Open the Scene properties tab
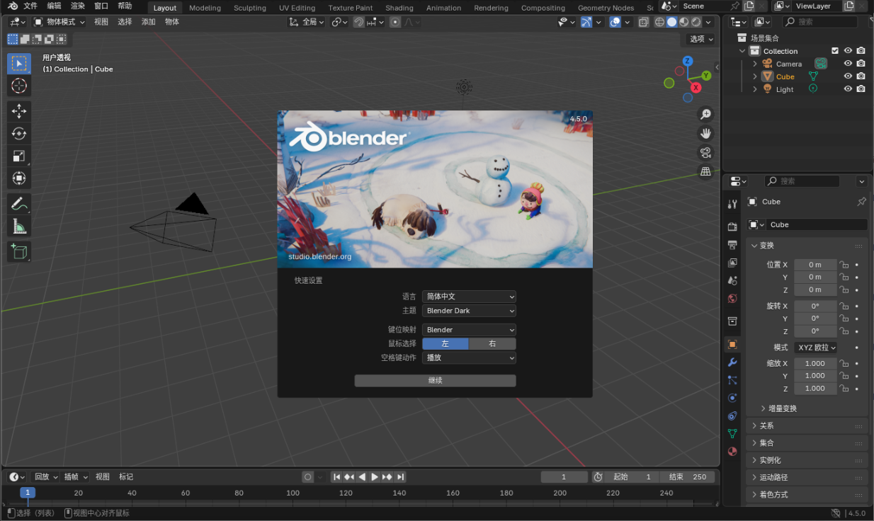 point(732,280)
